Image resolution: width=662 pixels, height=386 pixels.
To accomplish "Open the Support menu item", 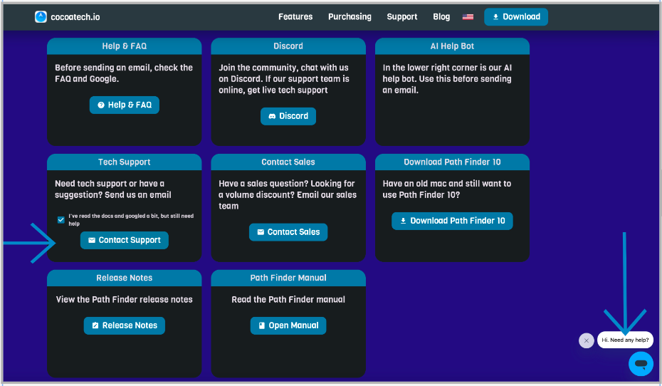I will tap(402, 17).
